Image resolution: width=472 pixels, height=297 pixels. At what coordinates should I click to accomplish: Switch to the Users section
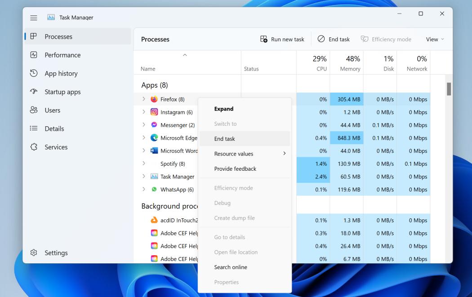tap(53, 110)
